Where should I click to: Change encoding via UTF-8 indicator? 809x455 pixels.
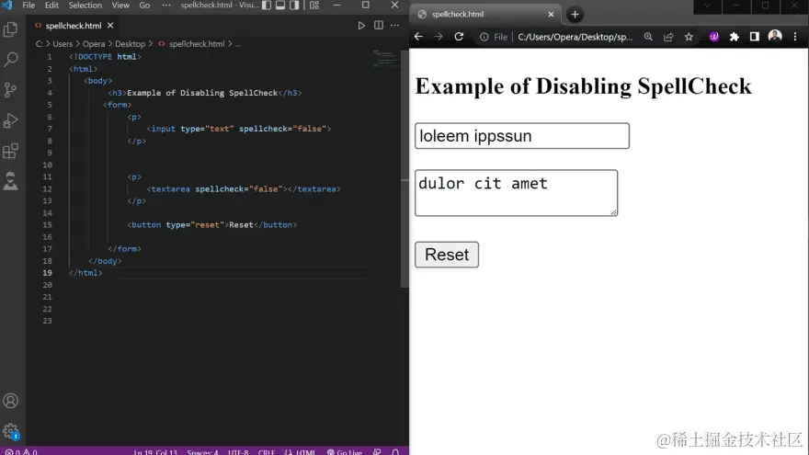(238, 451)
